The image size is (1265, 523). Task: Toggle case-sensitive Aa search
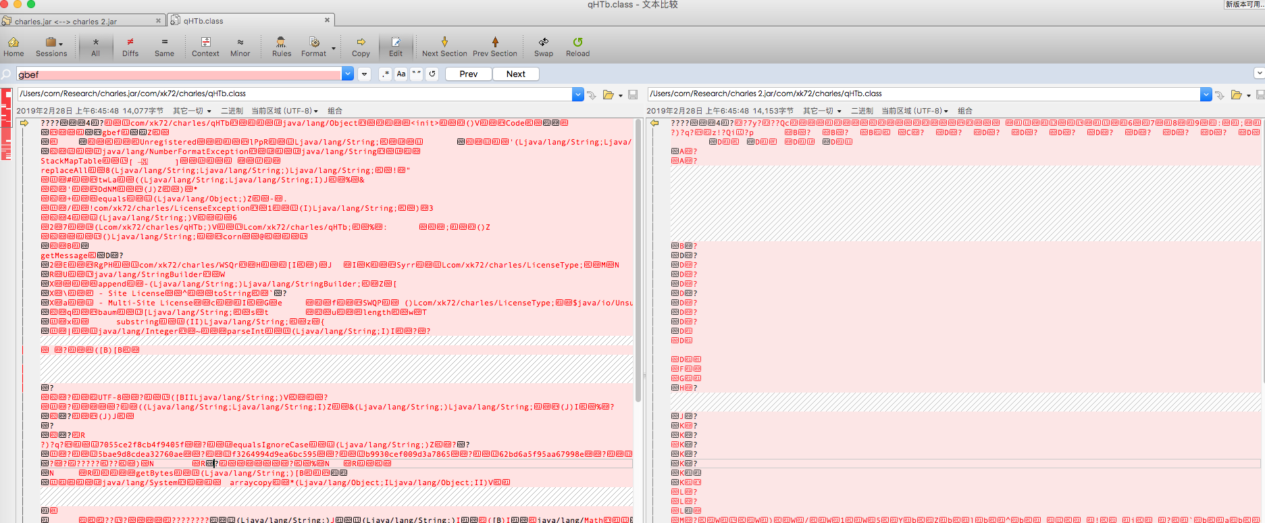click(x=401, y=74)
